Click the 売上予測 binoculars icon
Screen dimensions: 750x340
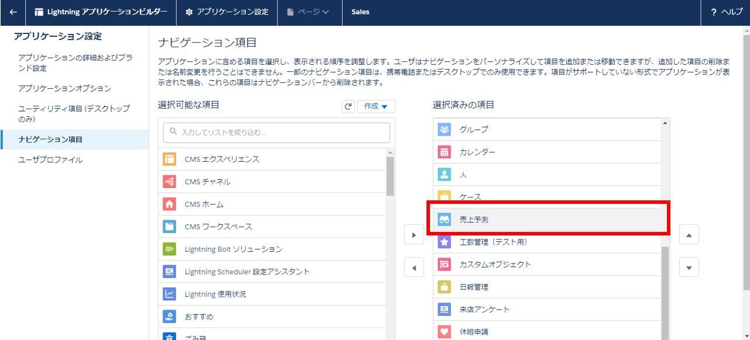(x=444, y=220)
